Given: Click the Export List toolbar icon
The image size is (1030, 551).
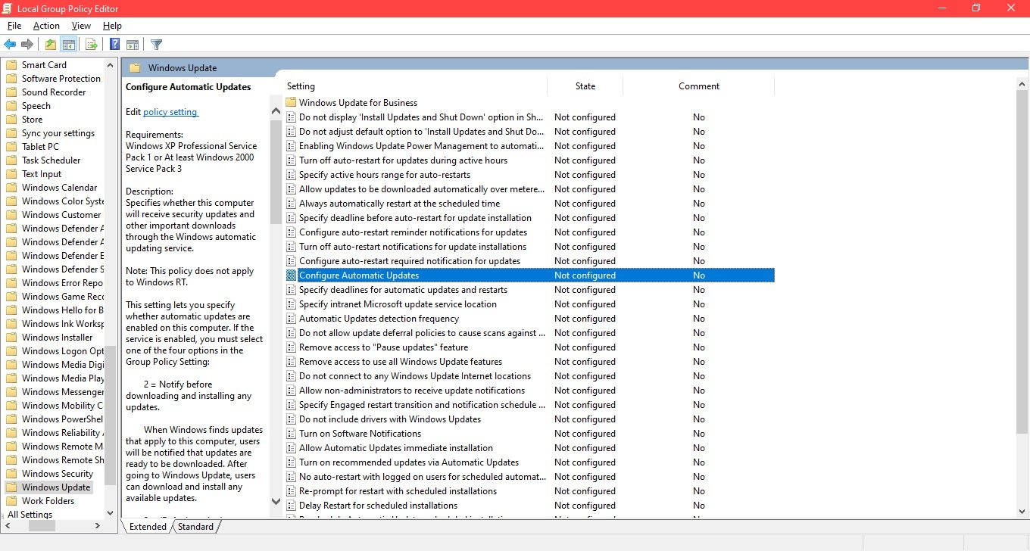Looking at the screenshot, I should [x=91, y=45].
